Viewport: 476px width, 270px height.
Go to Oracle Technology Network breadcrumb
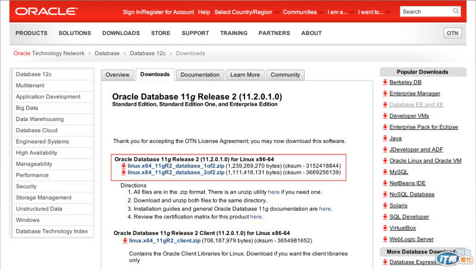(x=49, y=53)
